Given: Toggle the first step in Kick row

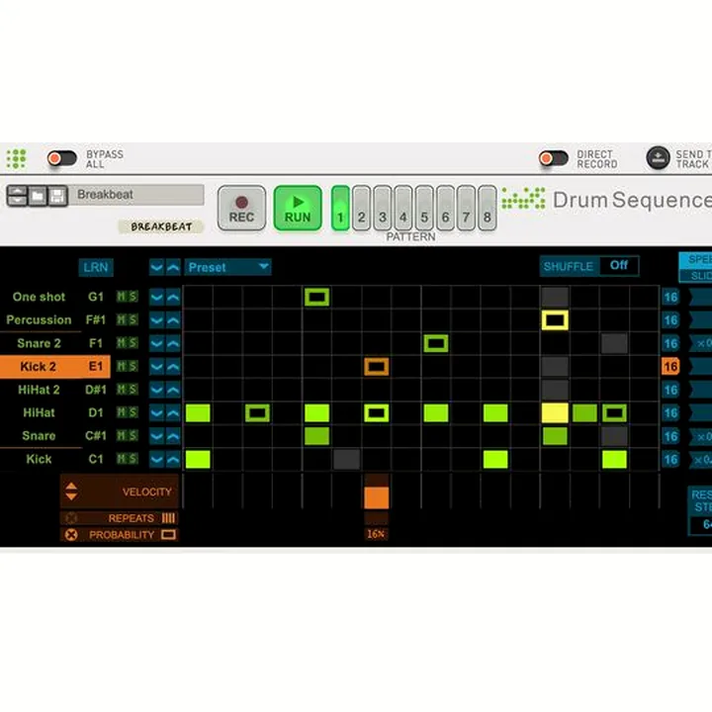Looking at the screenshot, I should pyautogui.click(x=198, y=460).
